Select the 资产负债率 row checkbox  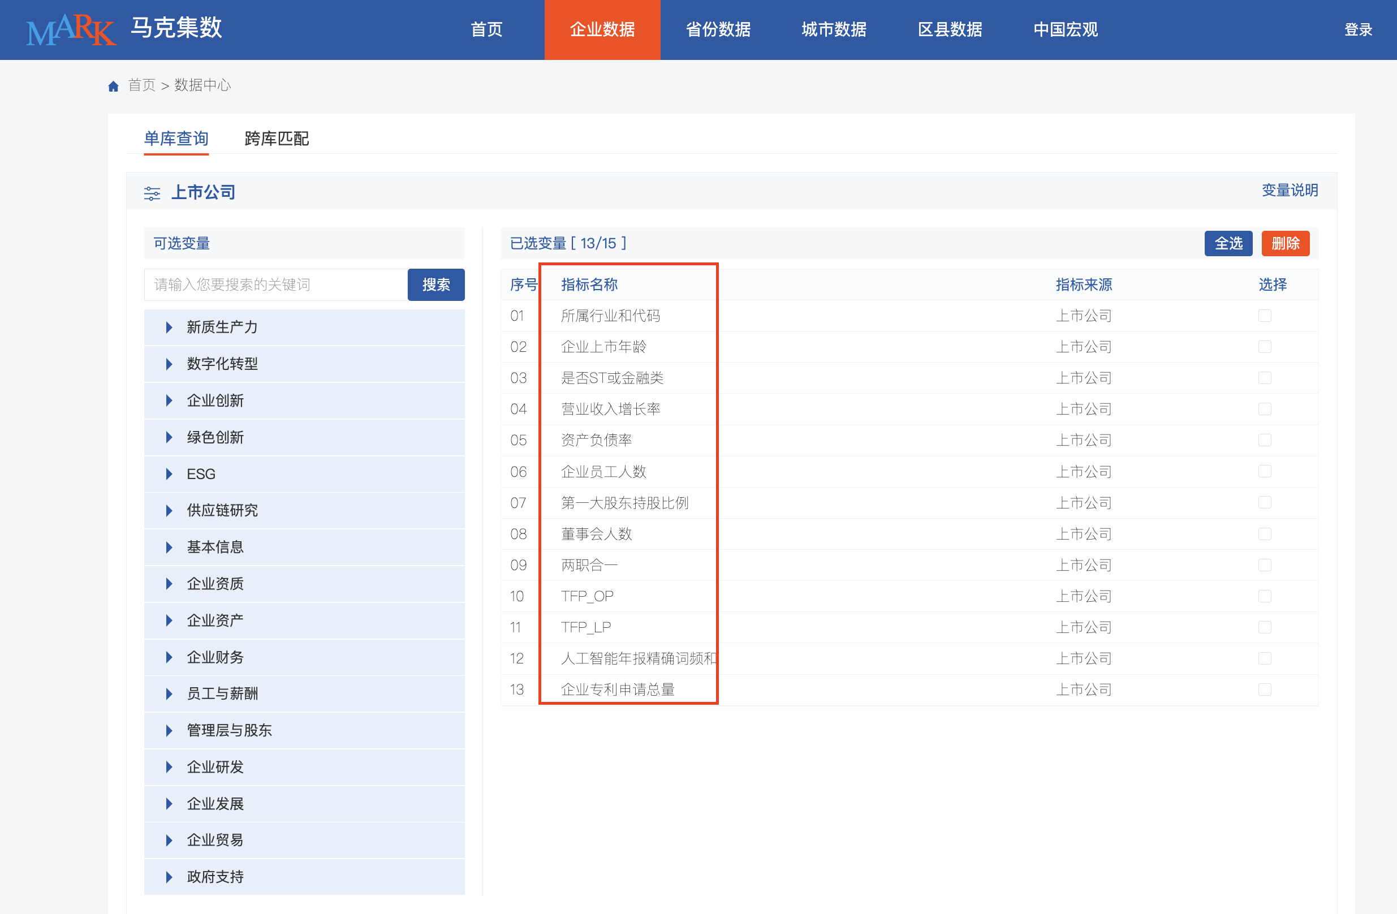(1264, 440)
